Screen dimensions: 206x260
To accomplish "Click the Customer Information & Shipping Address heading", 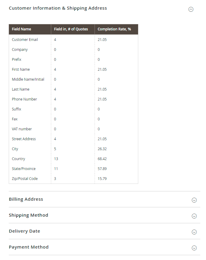I will tap(58, 8).
